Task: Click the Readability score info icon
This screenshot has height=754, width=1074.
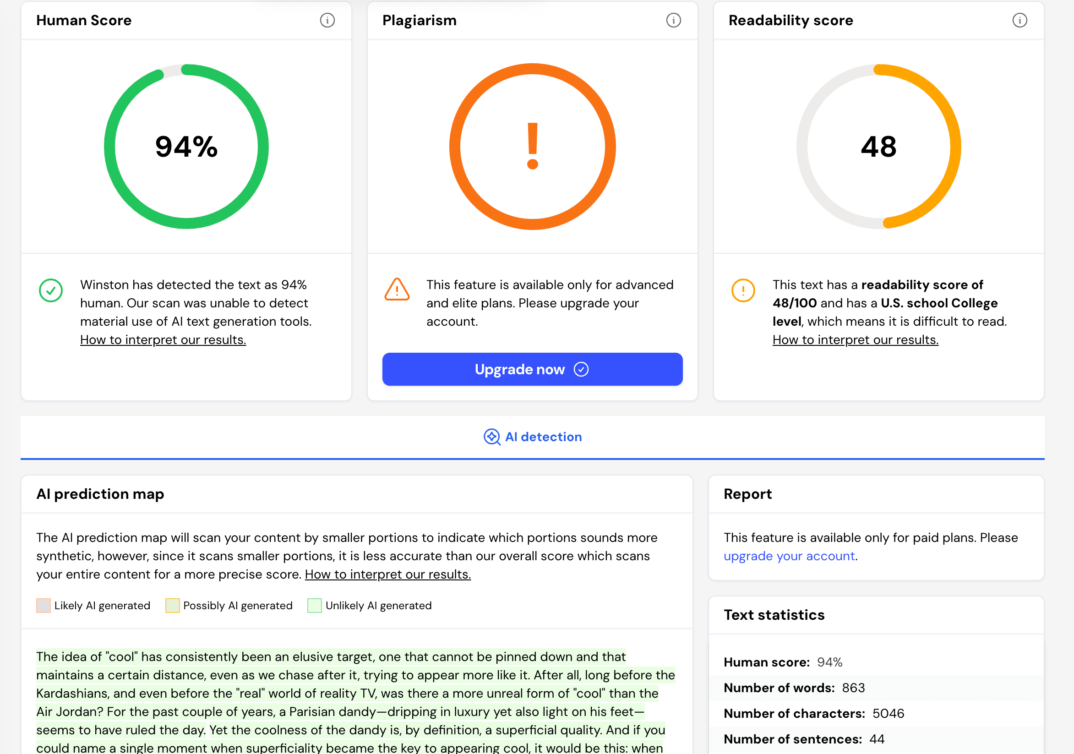Action: 1019,20
